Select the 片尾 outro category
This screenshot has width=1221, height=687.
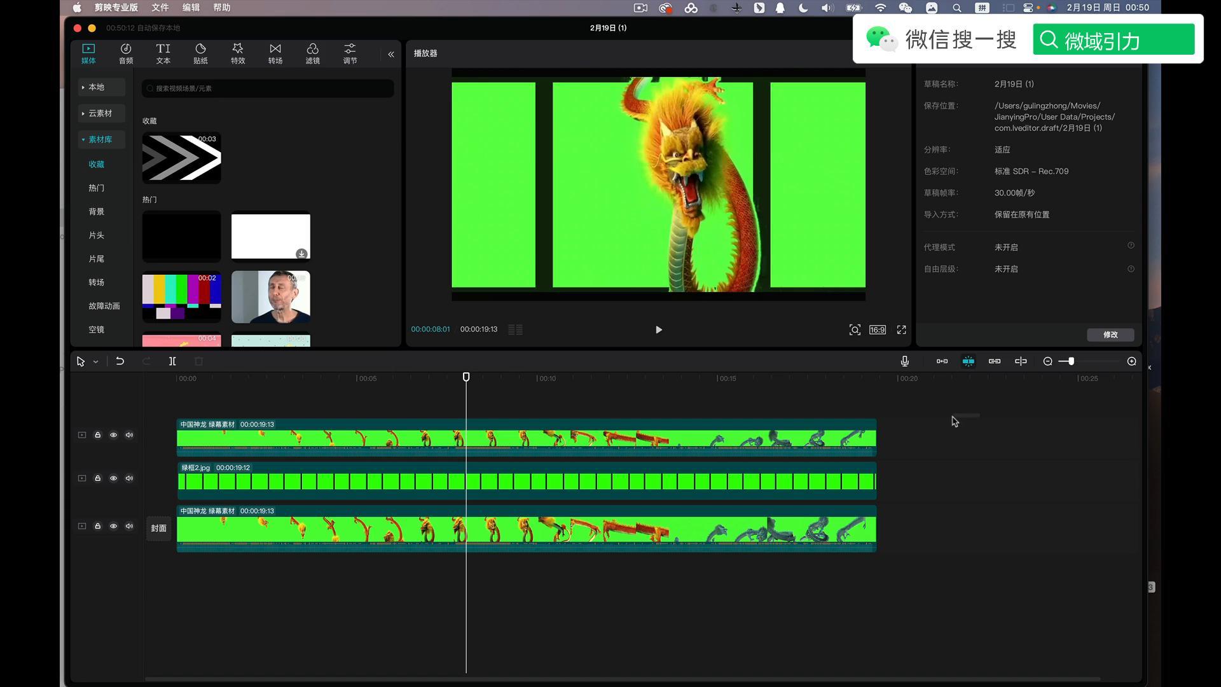click(x=97, y=259)
